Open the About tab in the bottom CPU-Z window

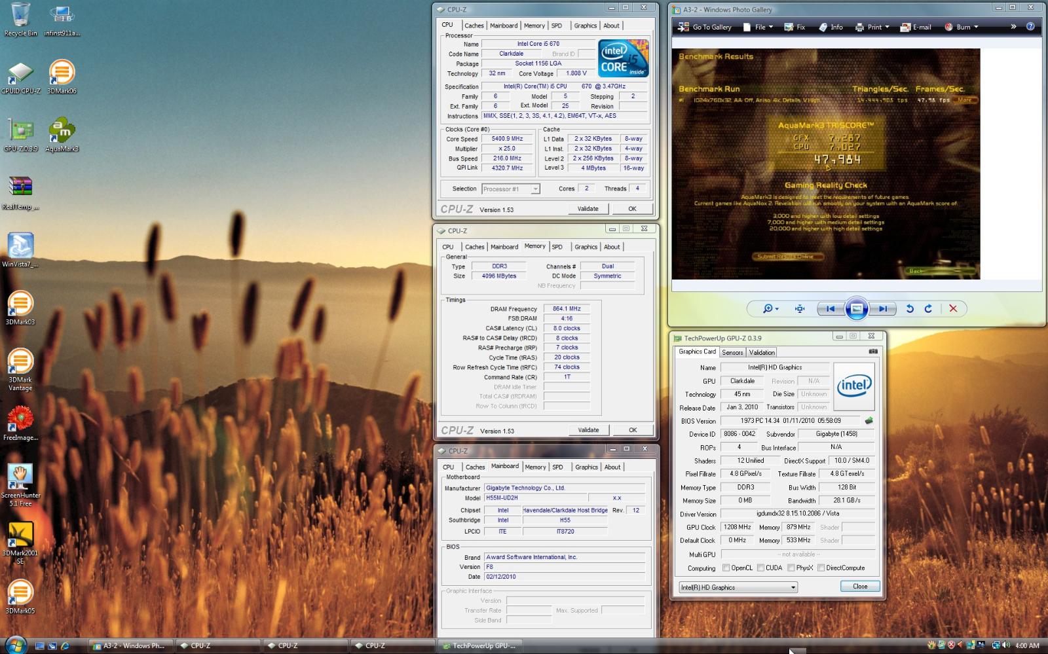click(612, 467)
